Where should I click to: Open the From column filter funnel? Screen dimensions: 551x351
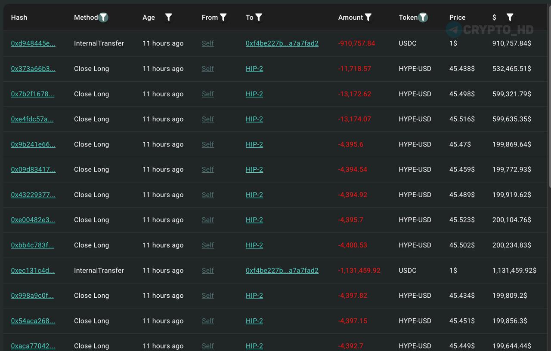[223, 18]
